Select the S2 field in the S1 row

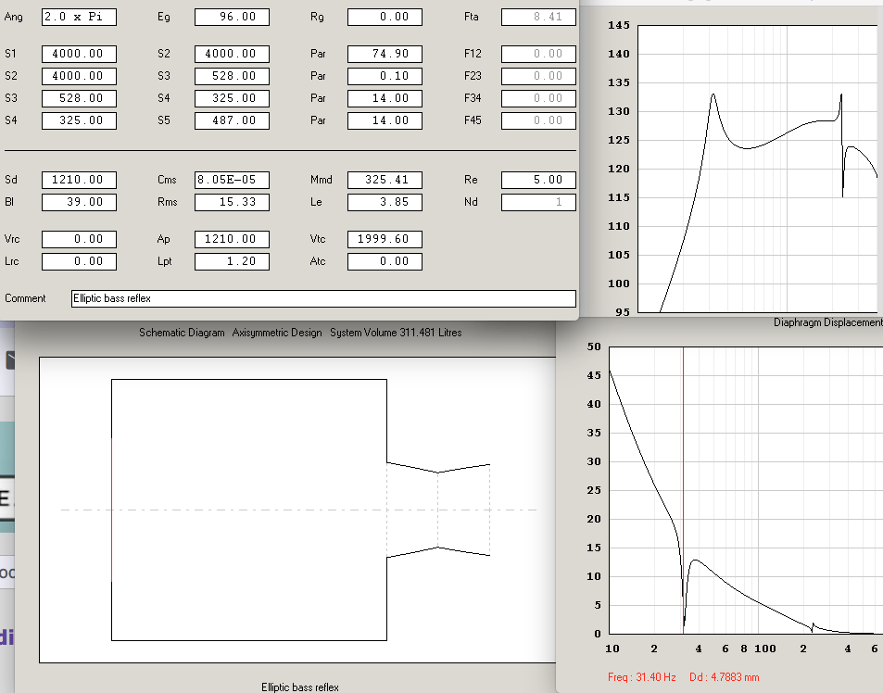click(232, 54)
